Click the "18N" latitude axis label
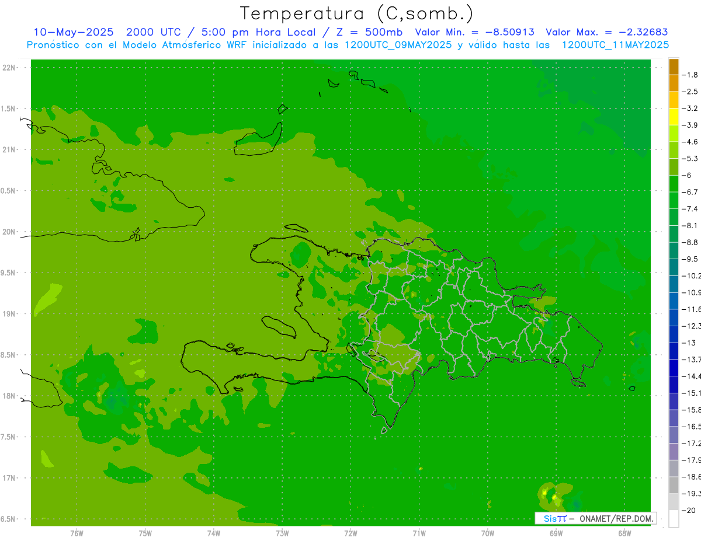 9,396
